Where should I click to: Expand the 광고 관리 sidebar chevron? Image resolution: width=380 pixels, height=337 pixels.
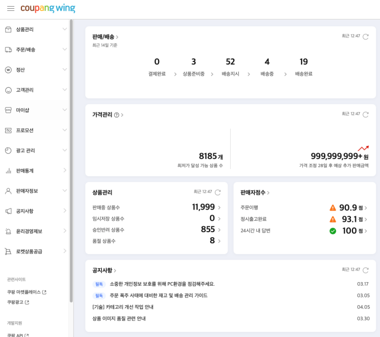pyautogui.click(x=65, y=150)
